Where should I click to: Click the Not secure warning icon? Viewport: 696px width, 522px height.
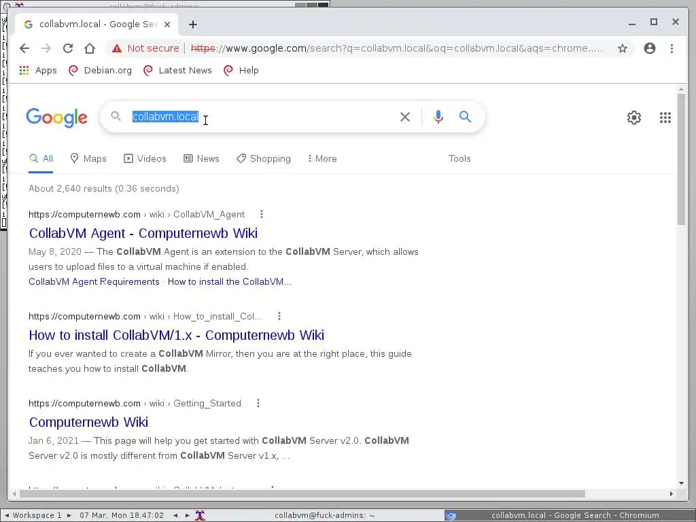tap(117, 48)
